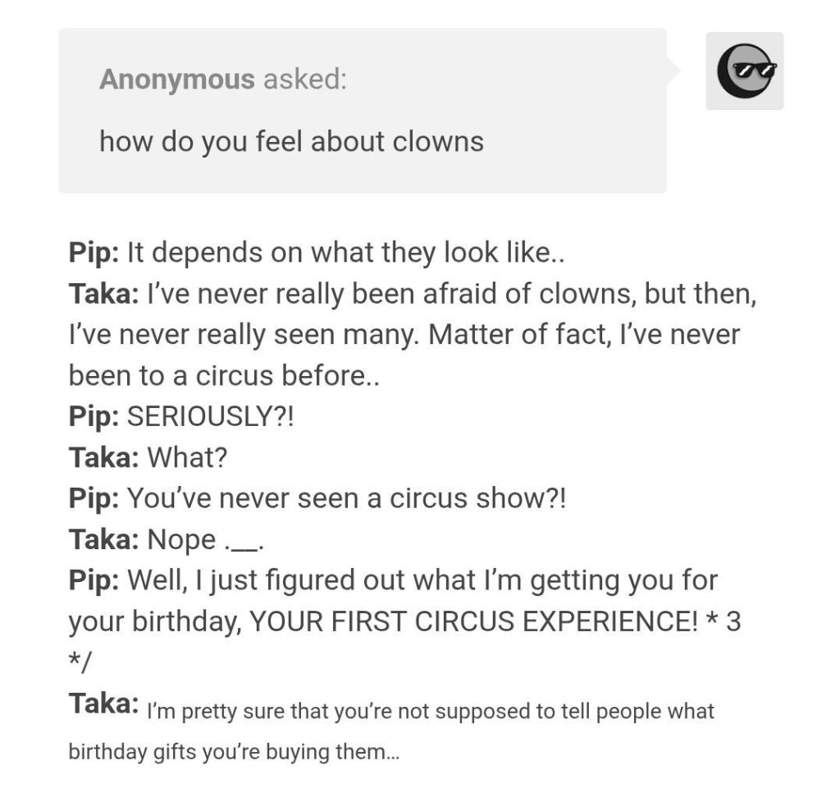Click Pip's name before "Well, I just figured"
The image size is (840, 802).
[x=94, y=580]
